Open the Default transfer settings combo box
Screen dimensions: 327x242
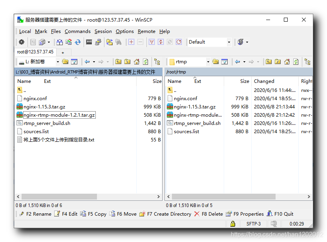click(x=210, y=42)
